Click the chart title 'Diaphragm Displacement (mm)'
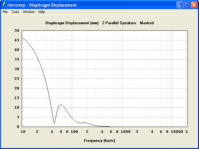The width and height of the screenshot is (199, 149). pyautogui.click(x=72, y=23)
